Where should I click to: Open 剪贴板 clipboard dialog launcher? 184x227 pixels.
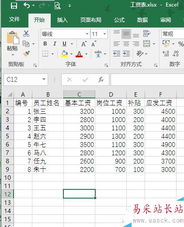[35, 66]
